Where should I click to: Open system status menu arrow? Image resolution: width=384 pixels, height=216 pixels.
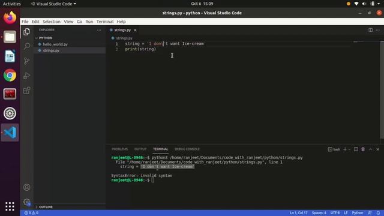click(x=379, y=4)
